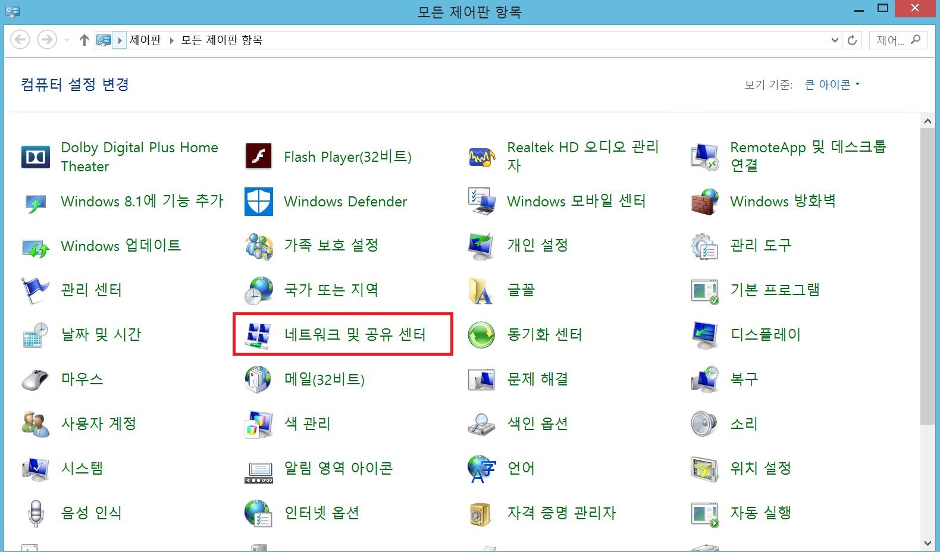Open the 동기화 센터 green icon
The height and width of the screenshot is (552, 940).
(x=481, y=335)
